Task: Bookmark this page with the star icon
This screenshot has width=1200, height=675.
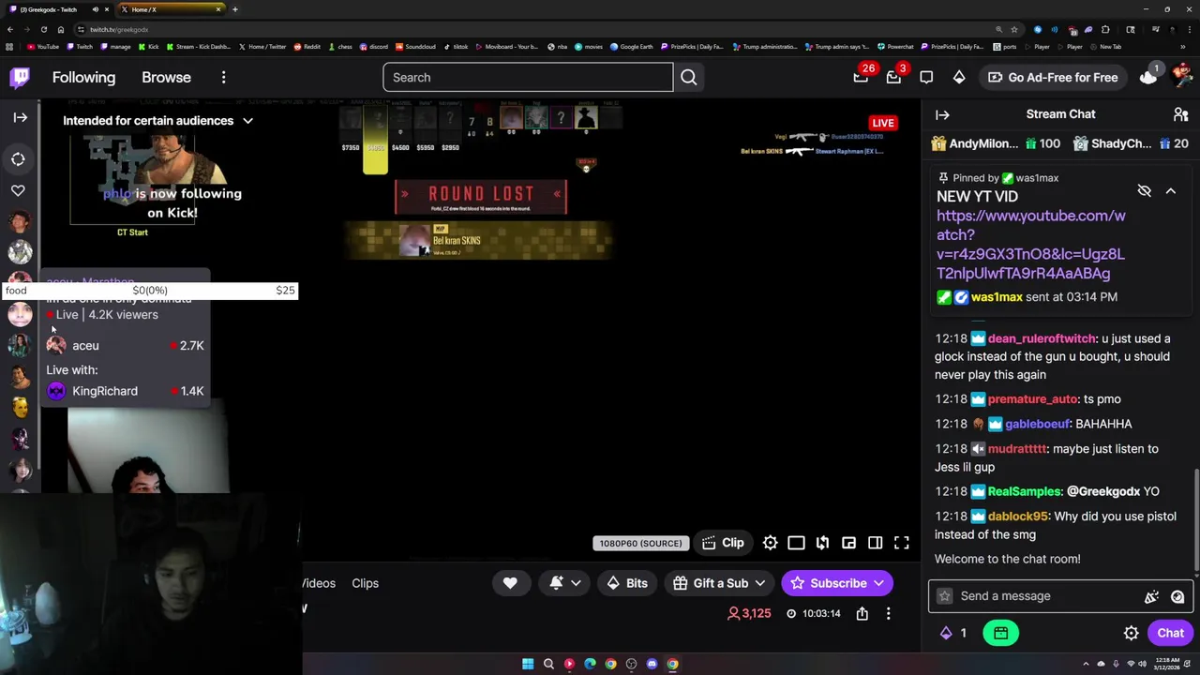Action: pos(1016,29)
